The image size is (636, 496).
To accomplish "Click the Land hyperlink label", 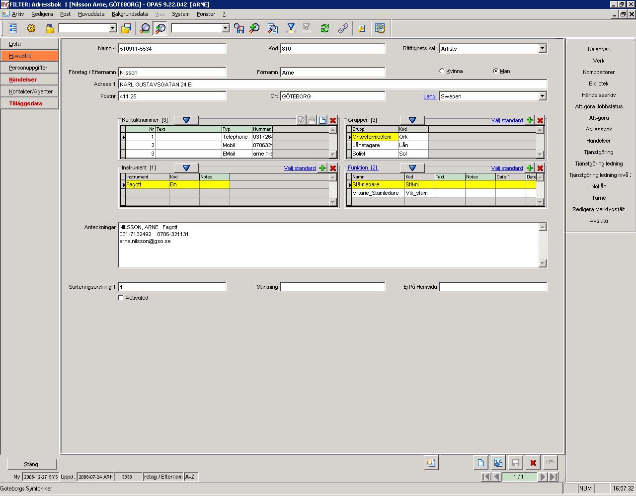I will click(x=429, y=96).
